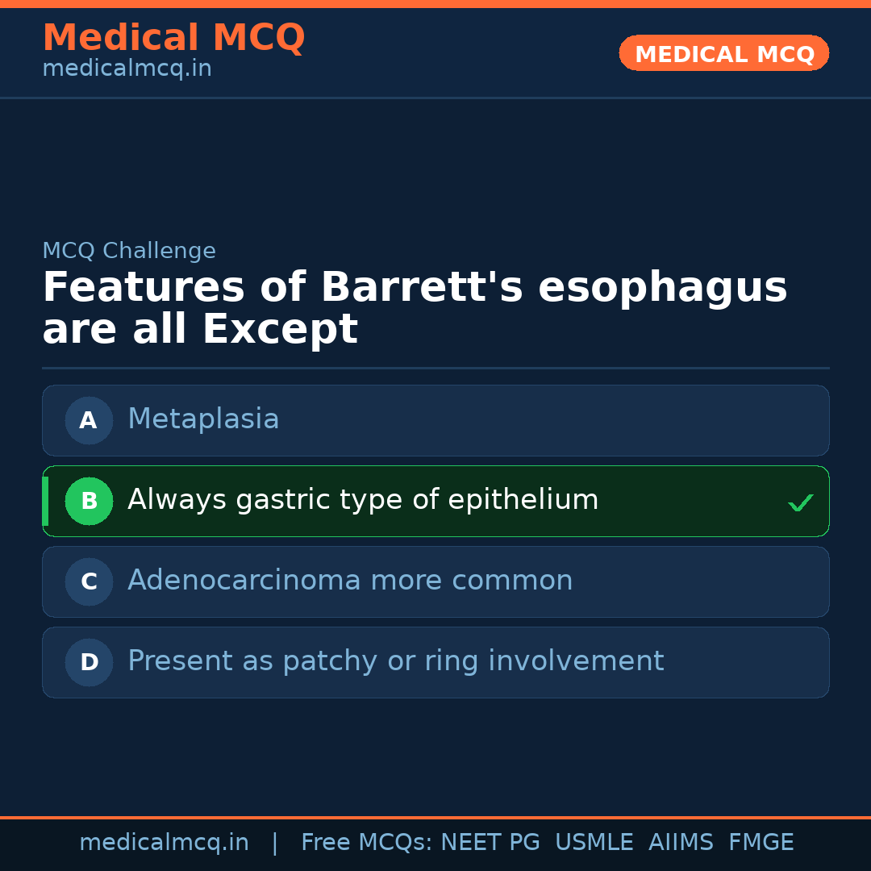Visit medicalmcq.in link under header title
This screenshot has width=871, height=871.
(x=127, y=69)
